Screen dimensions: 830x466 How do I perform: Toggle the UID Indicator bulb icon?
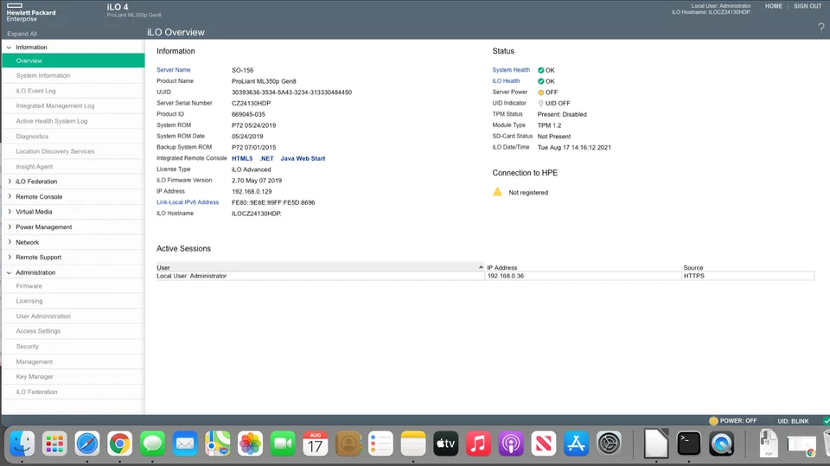pos(541,103)
